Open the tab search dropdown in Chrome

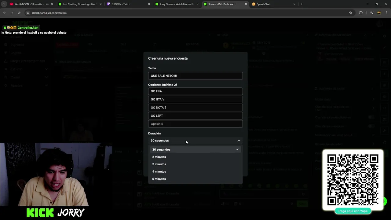pyautogui.click(x=4, y=4)
